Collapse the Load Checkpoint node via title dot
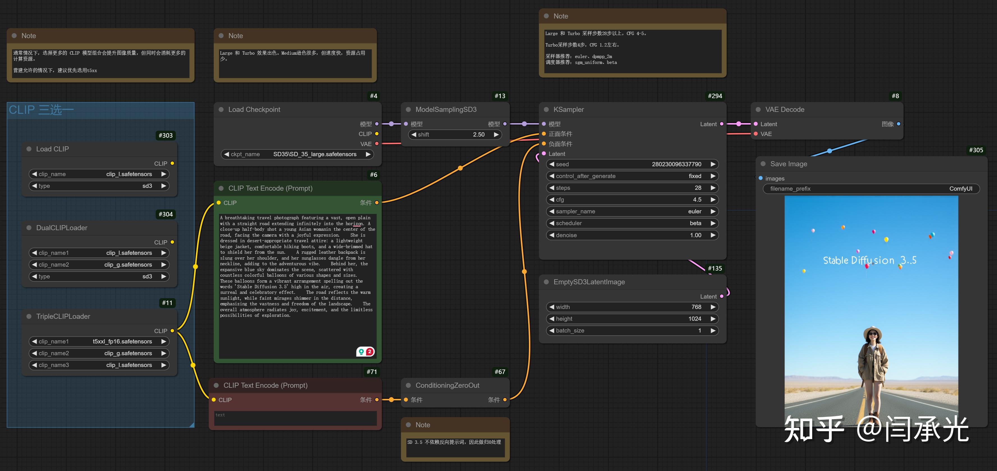Viewport: 997px width, 471px height. pos(221,110)
